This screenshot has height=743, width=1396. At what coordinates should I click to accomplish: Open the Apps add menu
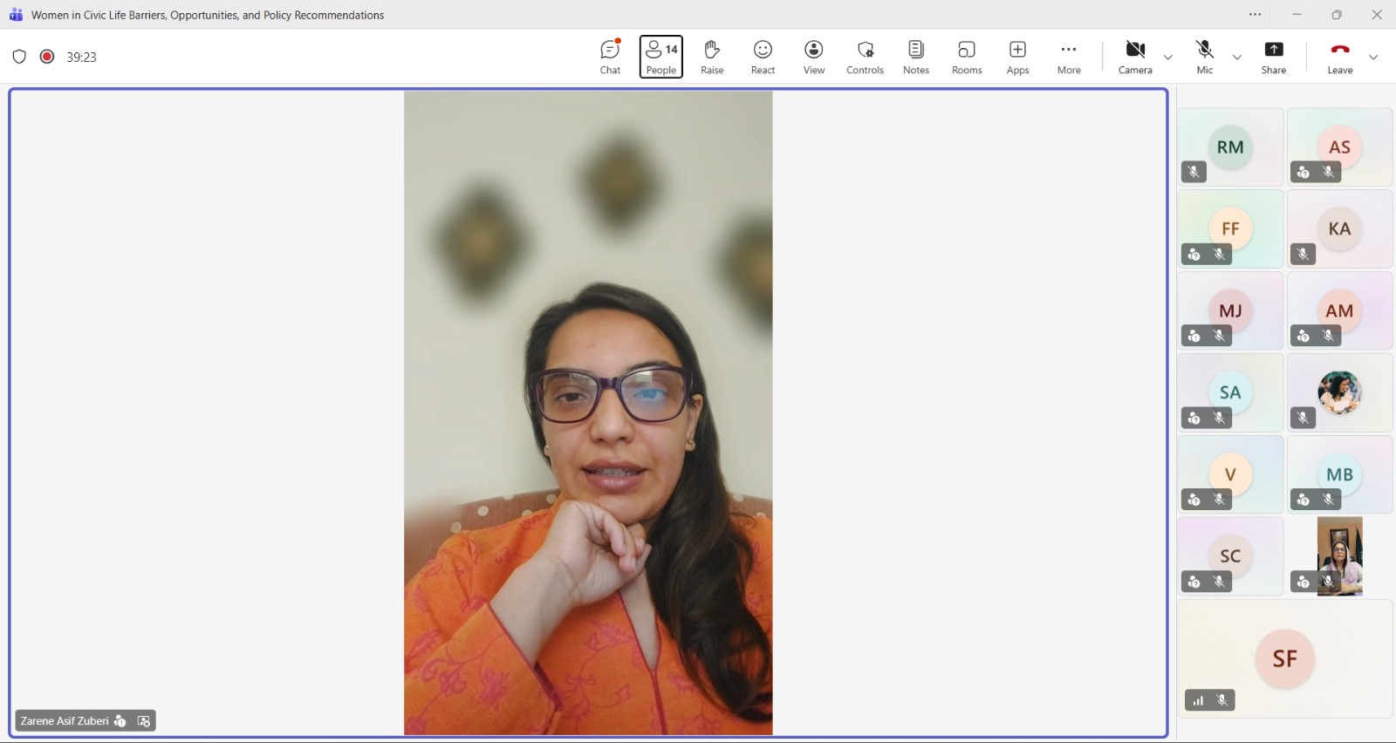pos(1017,57)
